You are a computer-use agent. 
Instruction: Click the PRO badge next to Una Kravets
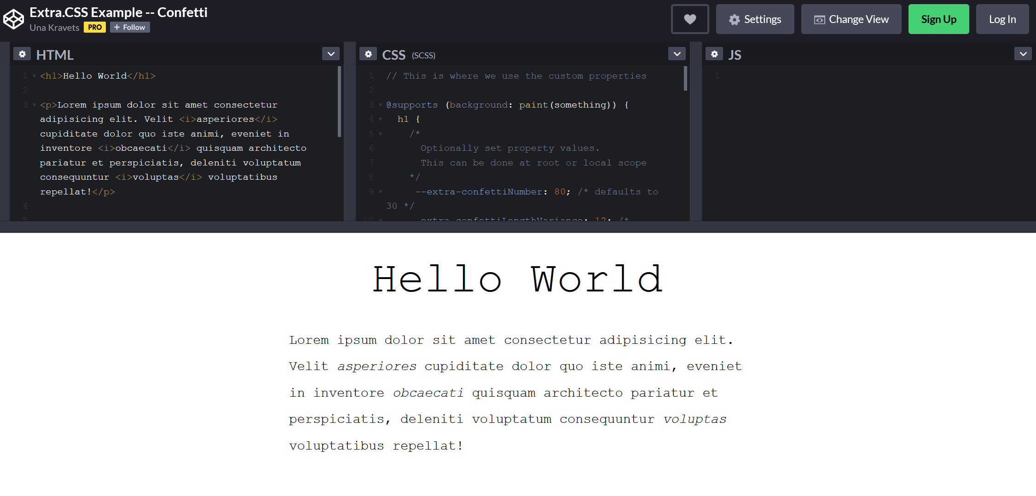(x=94, y=27)
